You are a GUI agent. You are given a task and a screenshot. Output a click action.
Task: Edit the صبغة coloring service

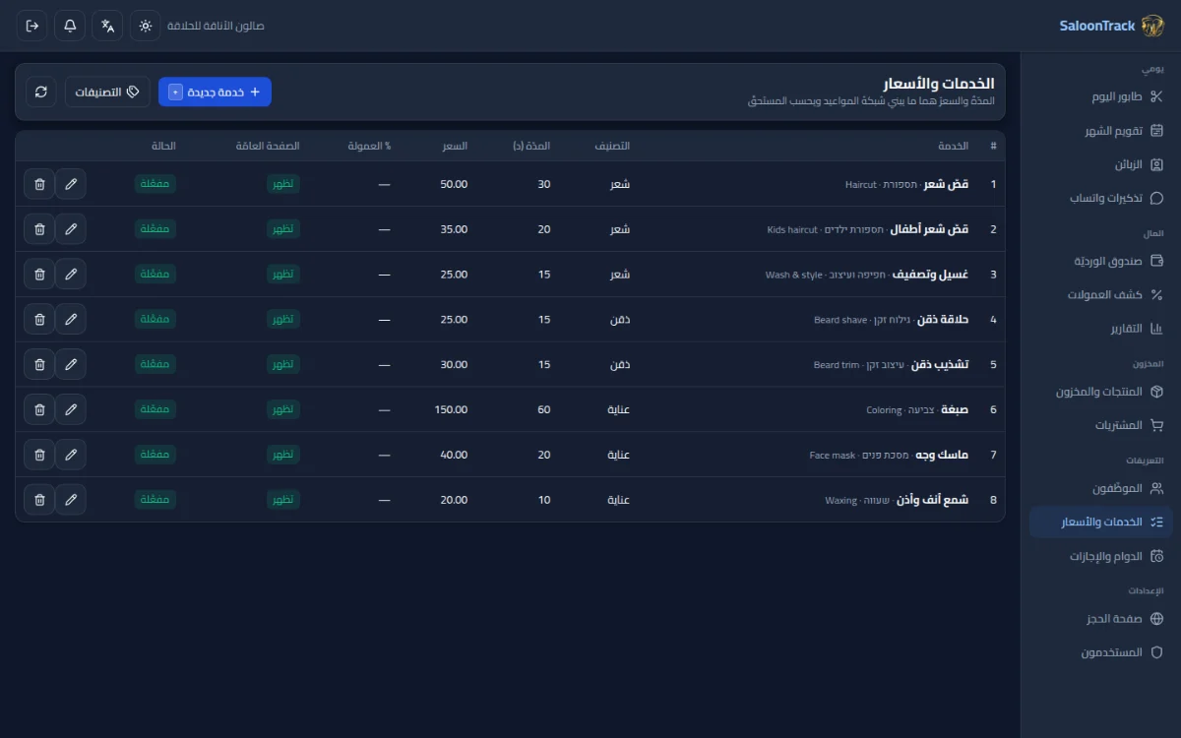71,409
